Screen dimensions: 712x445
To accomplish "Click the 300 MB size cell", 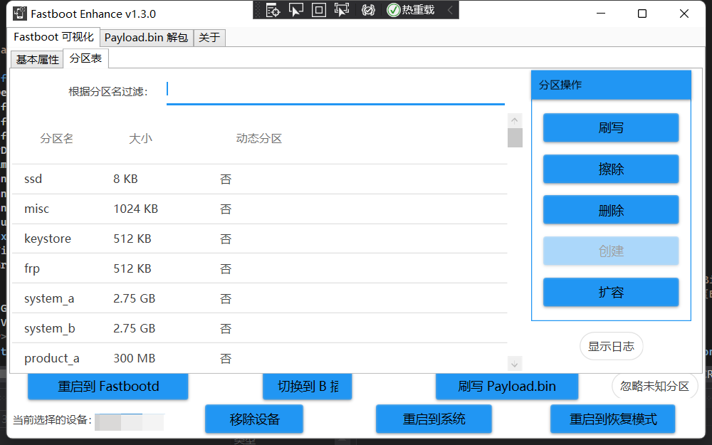I will [134, 358].
